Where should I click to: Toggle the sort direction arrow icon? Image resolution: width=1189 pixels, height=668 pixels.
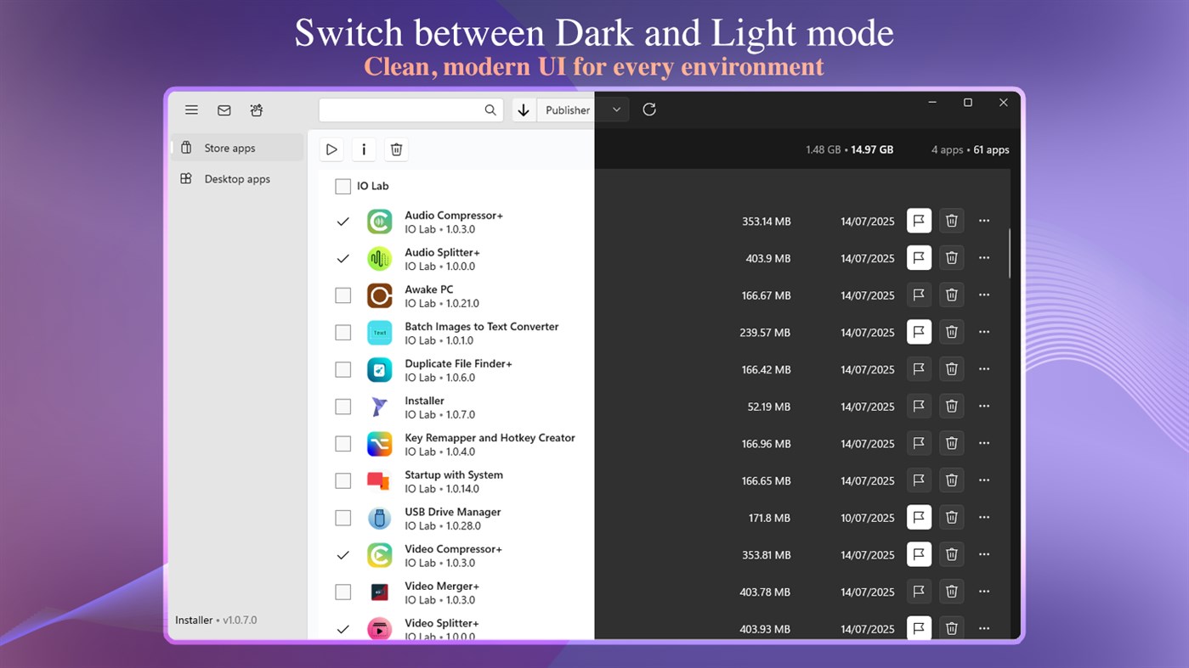coord(524,109)
